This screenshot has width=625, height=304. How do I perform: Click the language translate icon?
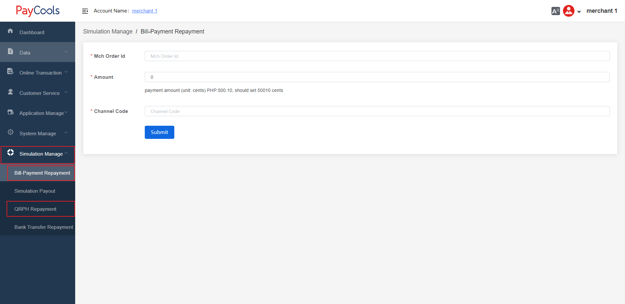555,11
